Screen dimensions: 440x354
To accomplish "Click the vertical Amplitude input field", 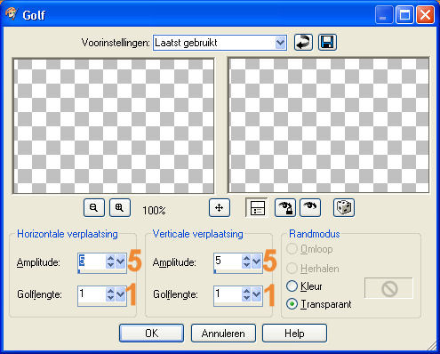I will (x=228, y=261).
